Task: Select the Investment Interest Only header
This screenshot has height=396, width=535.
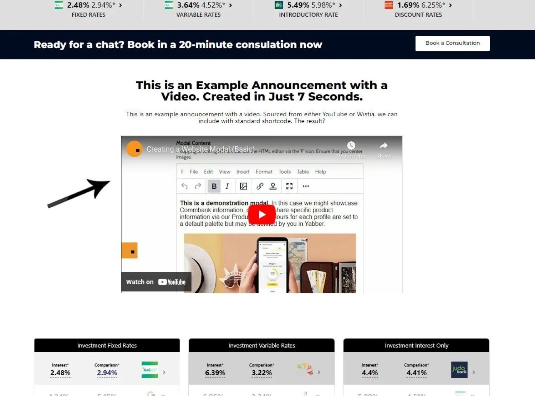Action: pos(416,345)
